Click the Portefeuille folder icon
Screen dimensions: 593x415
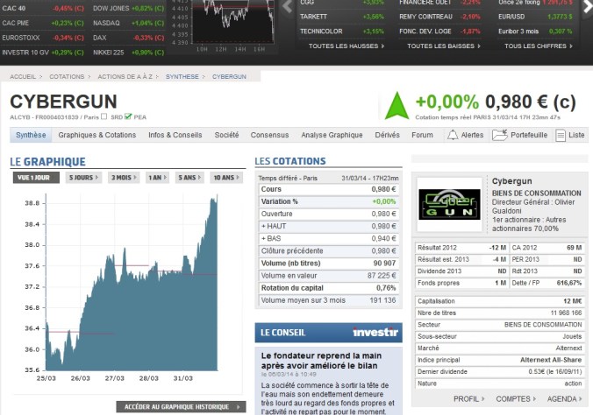500,135
